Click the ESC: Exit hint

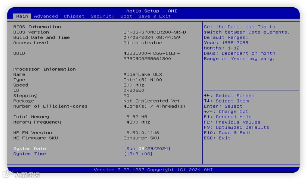(217, 138)
